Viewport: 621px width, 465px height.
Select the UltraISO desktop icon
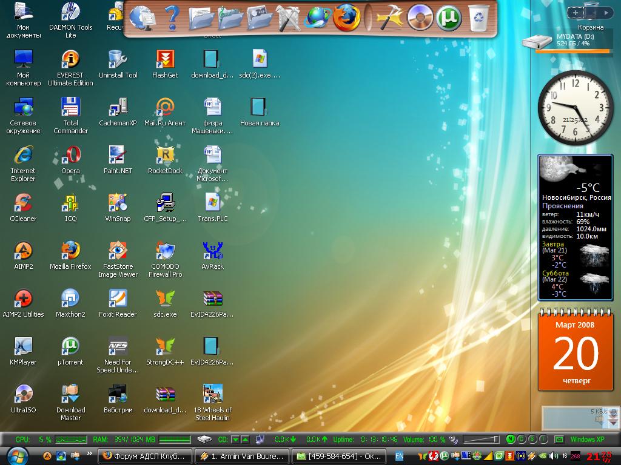[x=23, y=394]
